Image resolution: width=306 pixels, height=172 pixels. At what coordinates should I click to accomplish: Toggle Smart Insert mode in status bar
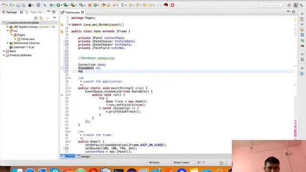tap(182, 162)
